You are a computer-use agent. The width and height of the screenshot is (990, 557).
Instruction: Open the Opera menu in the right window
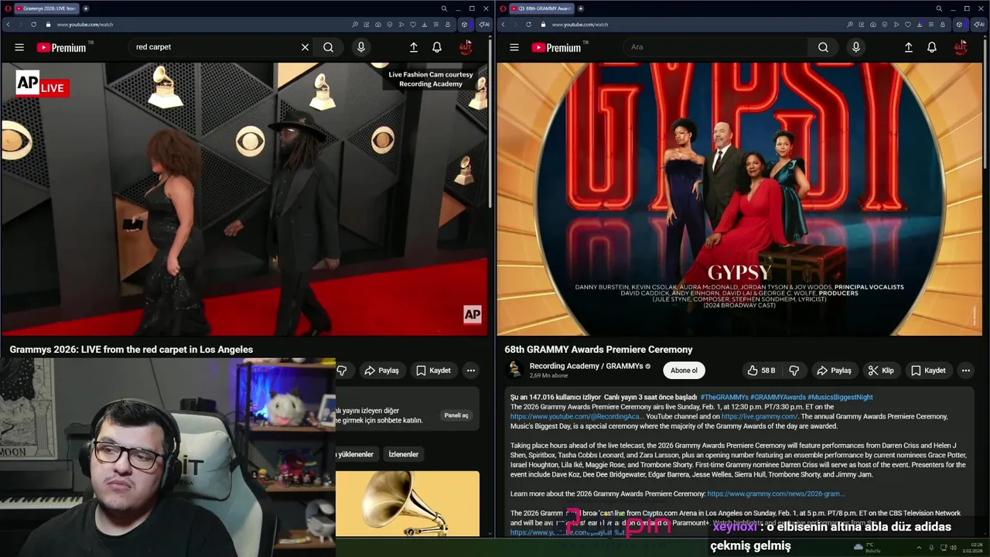pyautogui.click(x=503, y=9)
